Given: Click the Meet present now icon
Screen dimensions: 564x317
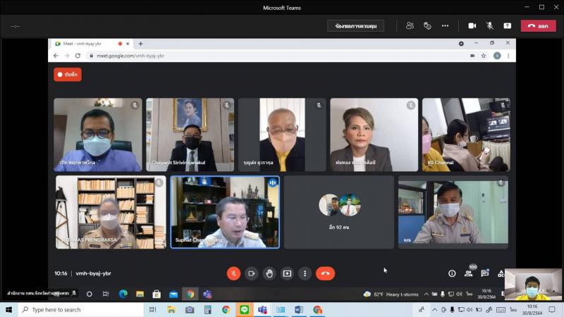Looking at the screenshot, I should [287, 273].
